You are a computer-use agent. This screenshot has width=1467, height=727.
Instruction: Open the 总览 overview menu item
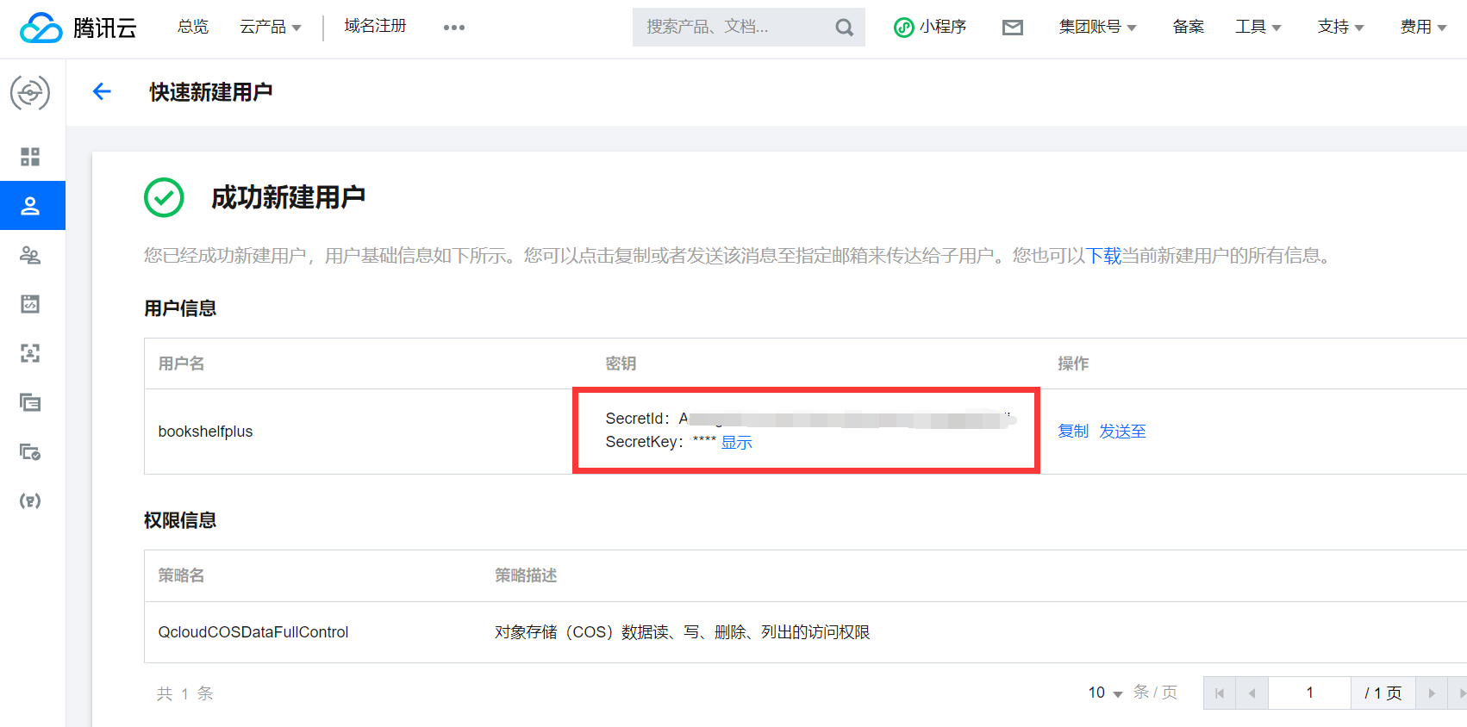click(x=193, y=28)
